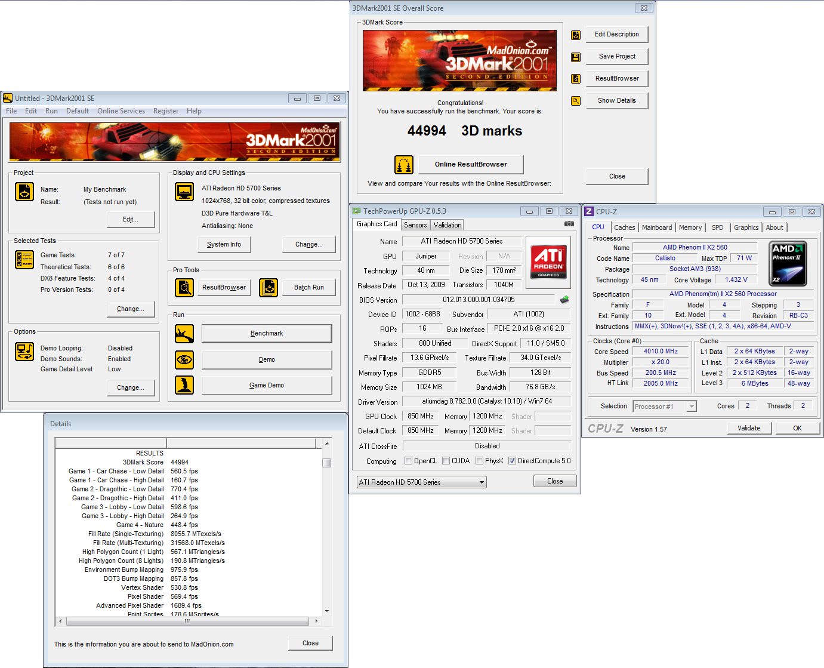Switch to the Validation tab in GPU-Z
The image size is (824, 668).
coord(448,225)
